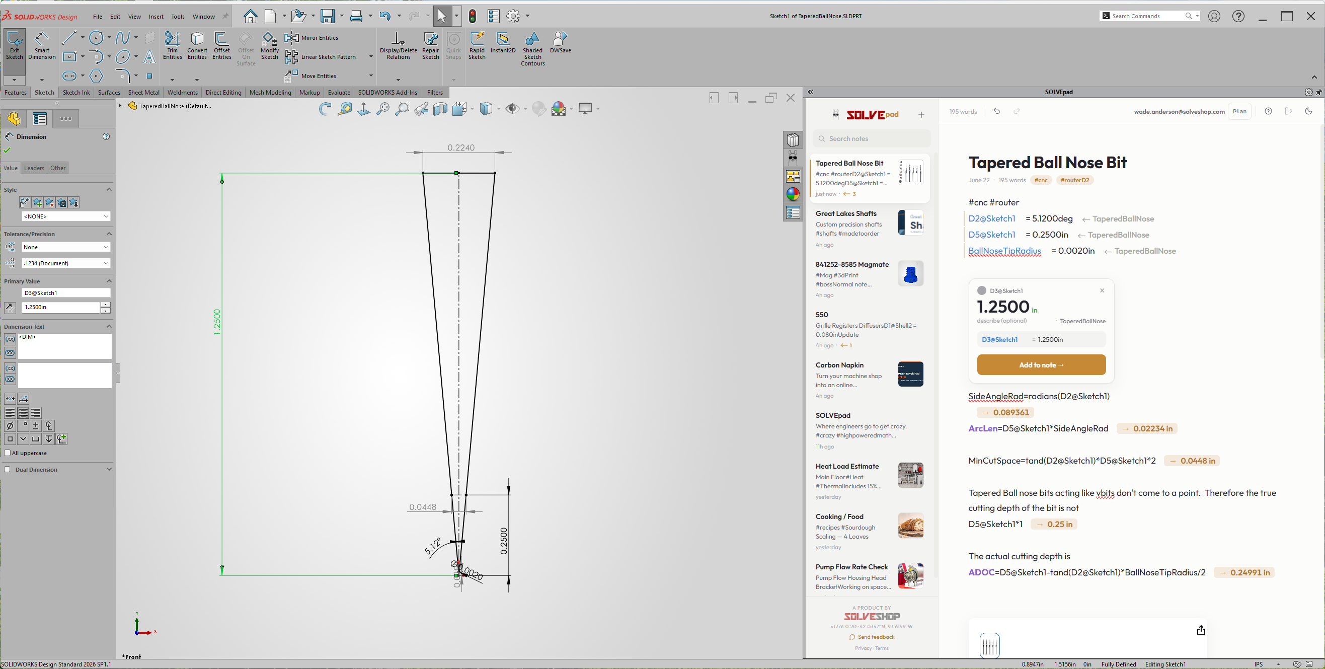
Task: Increment the primary value stepper up
Action: pyautogui.click(x=105, y=305)
